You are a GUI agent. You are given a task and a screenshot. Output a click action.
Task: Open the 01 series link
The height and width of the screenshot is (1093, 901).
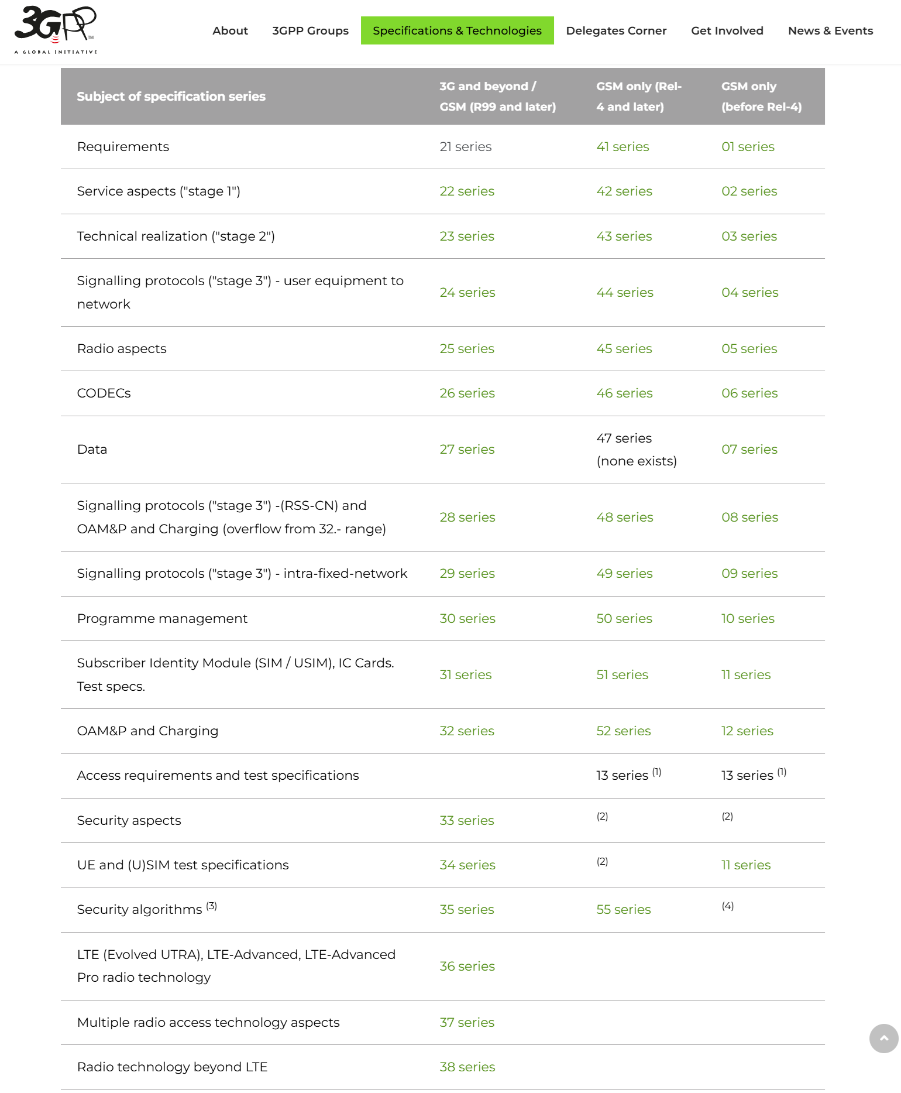(x=748, y=147)
